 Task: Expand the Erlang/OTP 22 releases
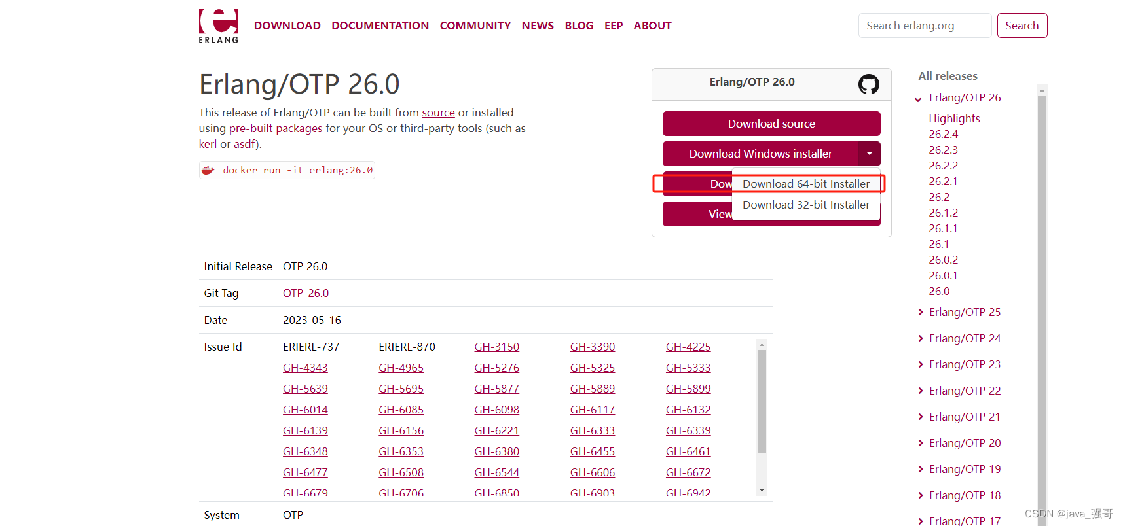click(x=921, y=391)
